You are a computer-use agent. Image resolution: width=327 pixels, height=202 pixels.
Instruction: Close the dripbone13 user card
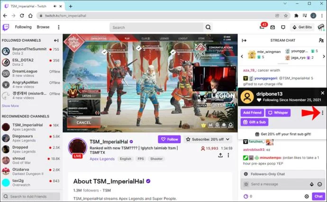point(322,93)
